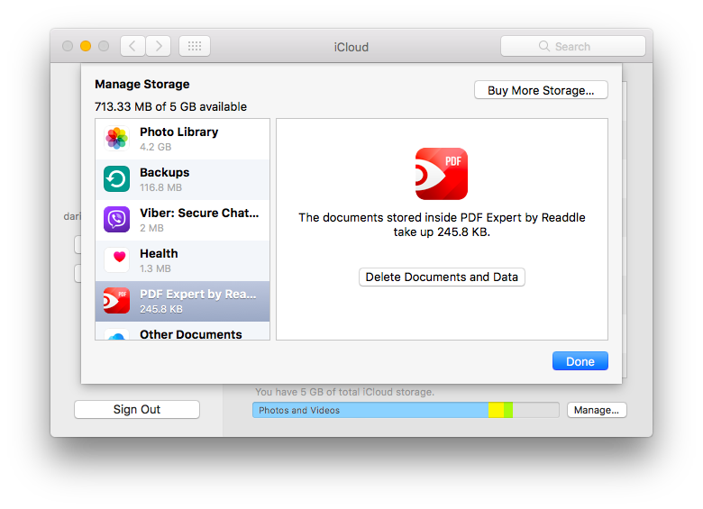Screen dimensions: 703x509
Task: Click the magnifying glass search icon
Action: pyautogui.click(x=543, y=46)
